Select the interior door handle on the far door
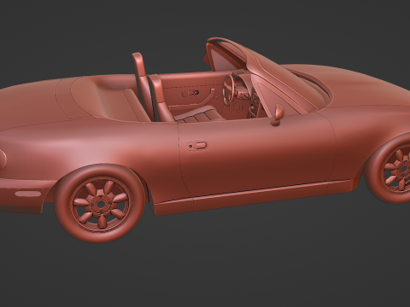 coord(190,93)
